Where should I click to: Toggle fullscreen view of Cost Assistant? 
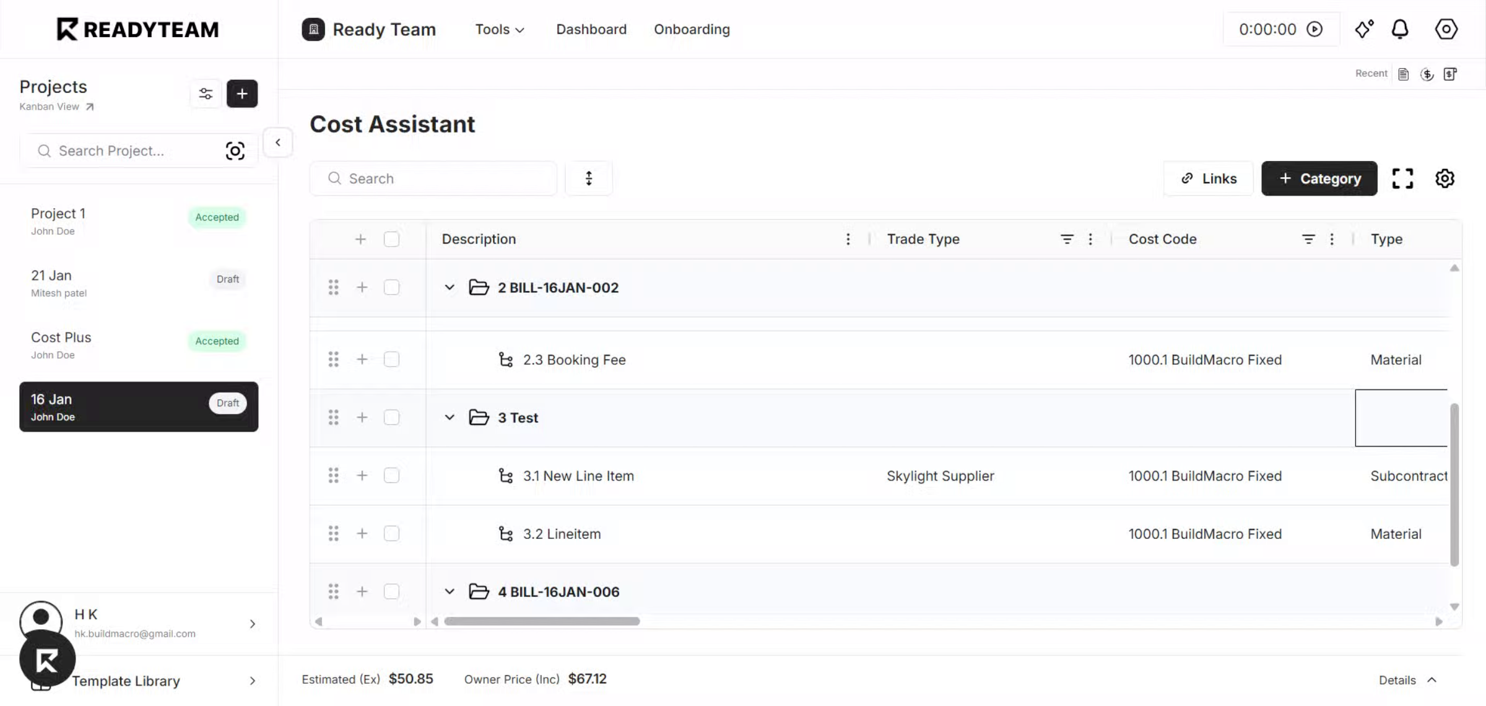pyautogui.click(x=1402, y=178)
